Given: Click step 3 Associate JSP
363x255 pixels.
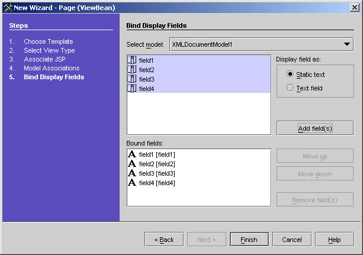Looking at the screenshot, I should (44, 59).
